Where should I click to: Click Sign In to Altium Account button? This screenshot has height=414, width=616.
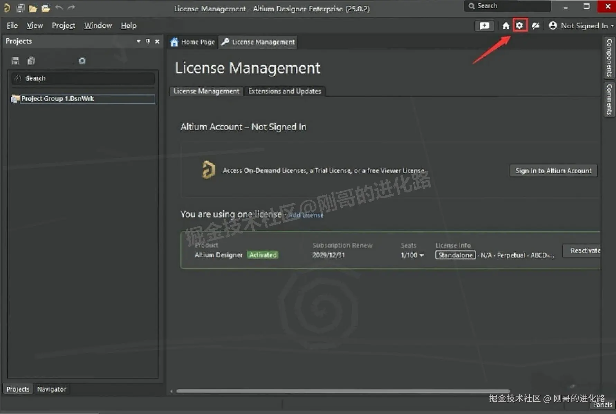click(x=553, y=171)
